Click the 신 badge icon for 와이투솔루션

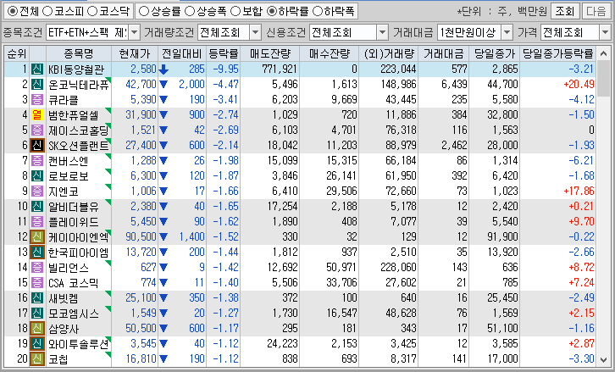(x=37, y=343)
